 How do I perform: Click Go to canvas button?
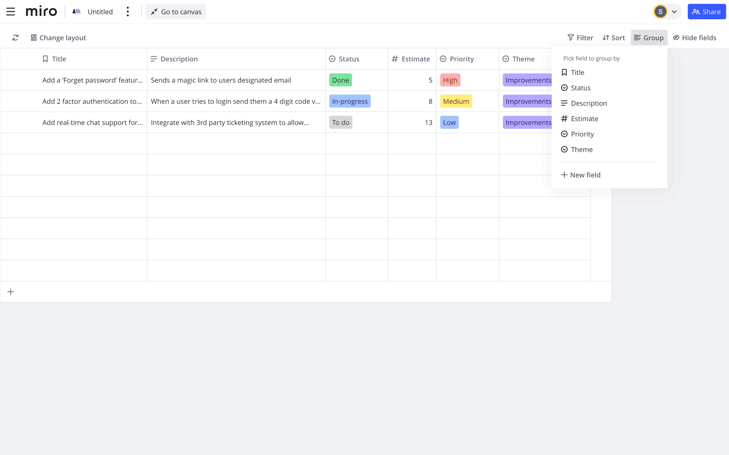[176, 12]
